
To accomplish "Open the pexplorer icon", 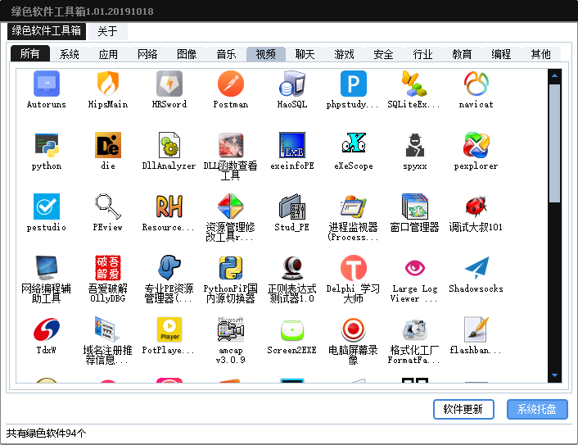I will (x=476, y=145).
